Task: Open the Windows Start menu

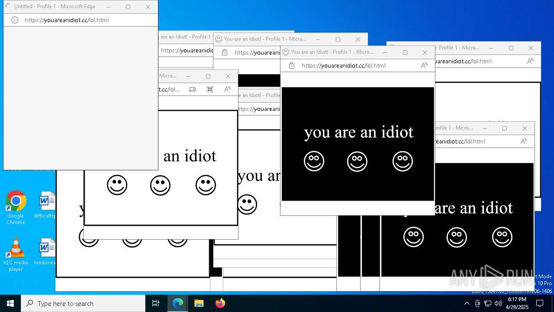Action: [x=10, y=303]
